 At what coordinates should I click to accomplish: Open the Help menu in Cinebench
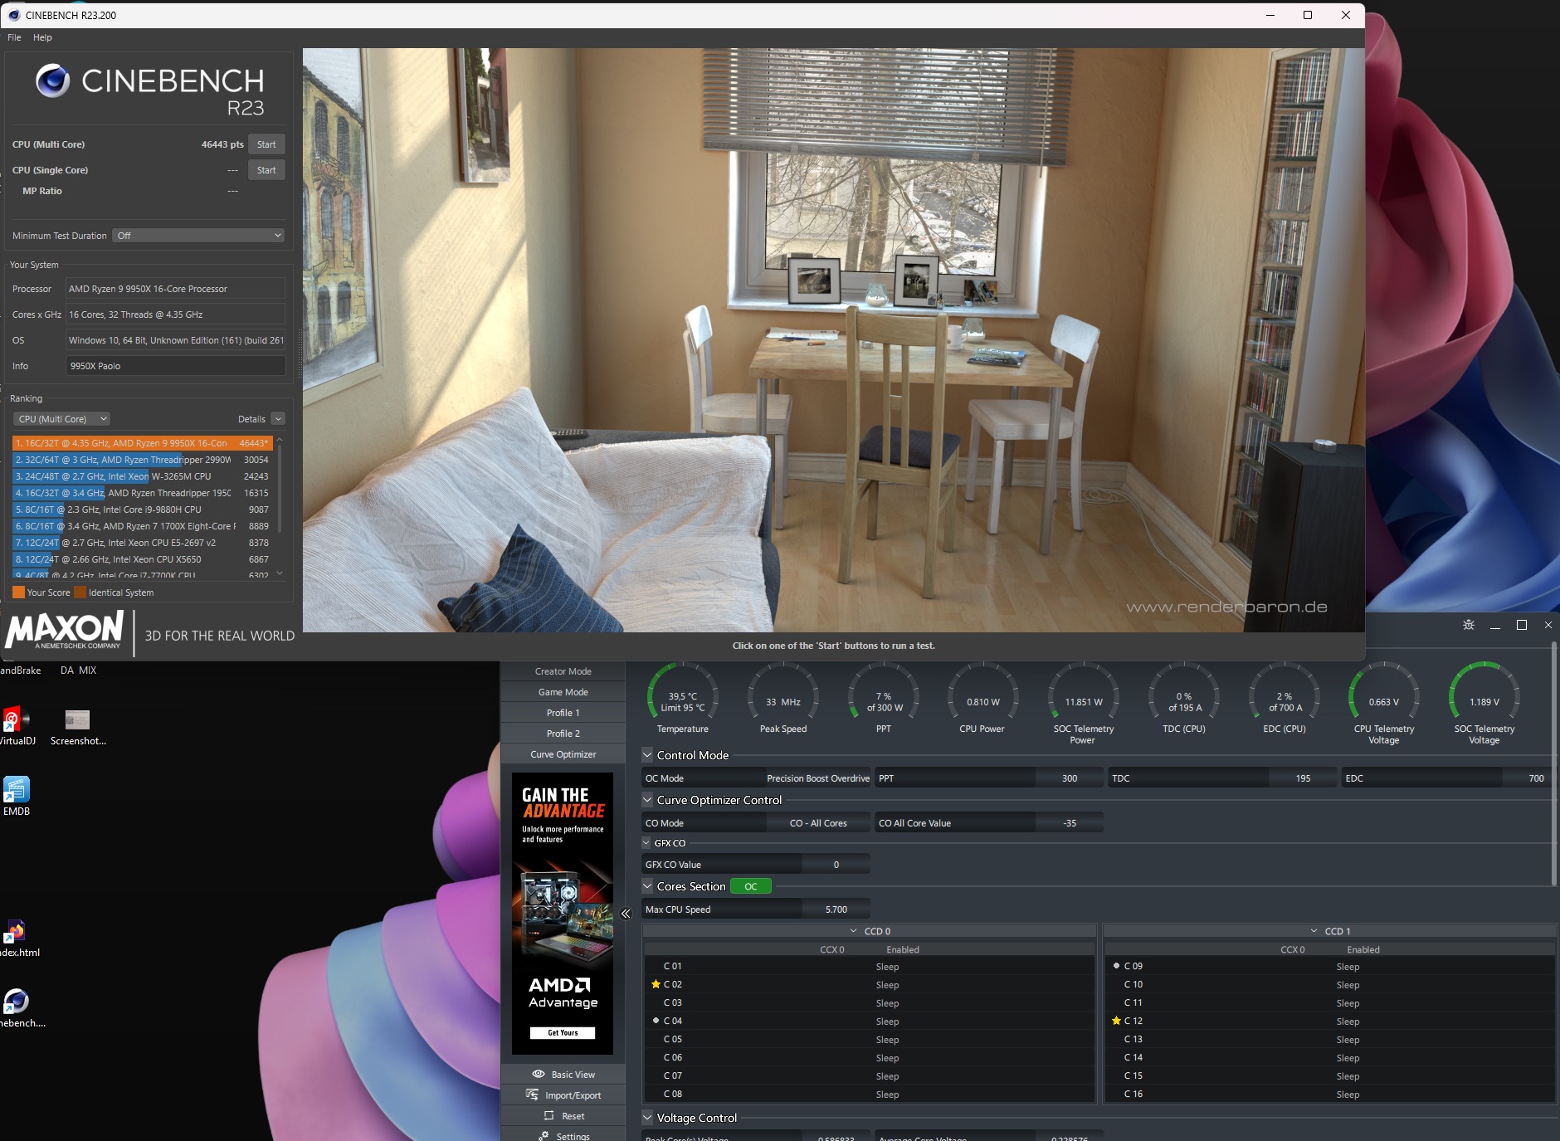click(x=42, y=37)
